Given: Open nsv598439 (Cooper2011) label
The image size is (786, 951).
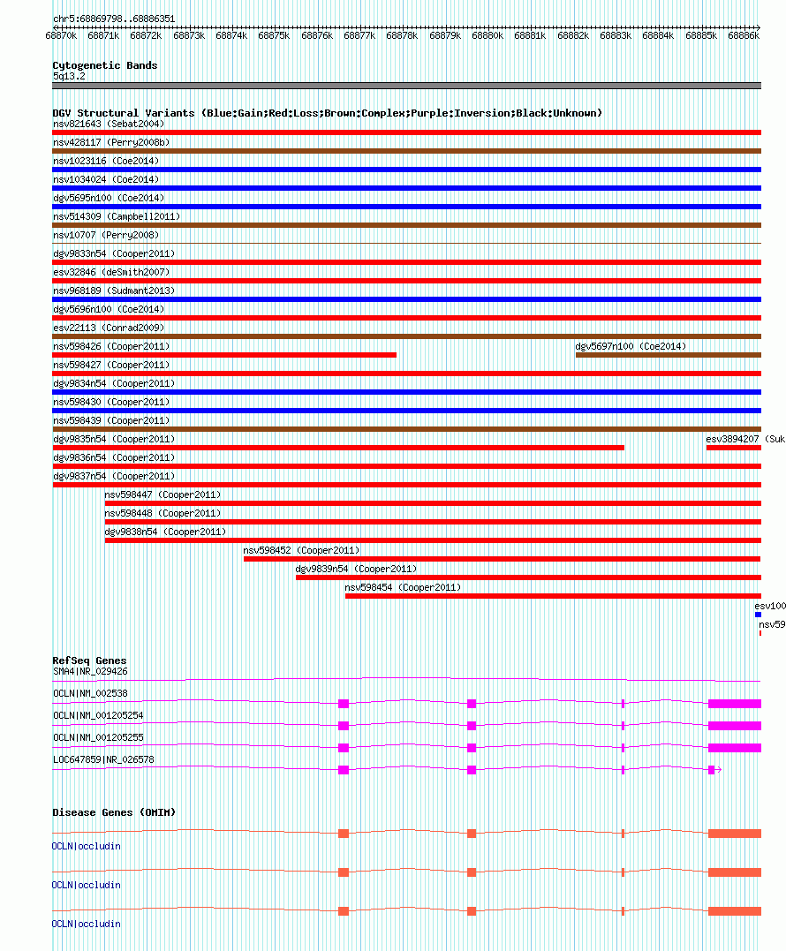Looking at the screenshot, I should click(111, 421).
